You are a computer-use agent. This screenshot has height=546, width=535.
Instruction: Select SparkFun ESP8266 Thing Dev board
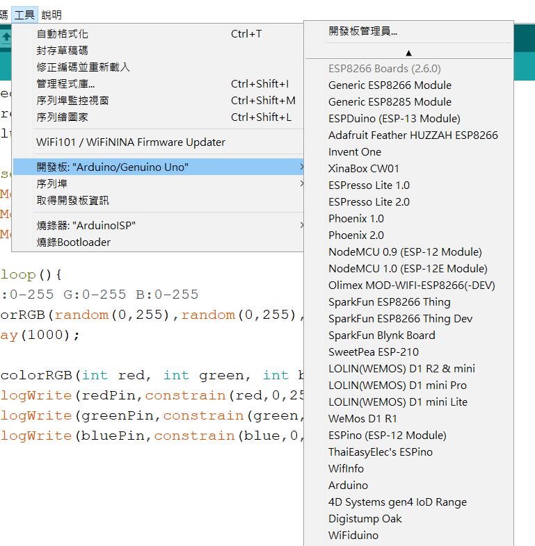pyautogui.click(x=408, y=319)
